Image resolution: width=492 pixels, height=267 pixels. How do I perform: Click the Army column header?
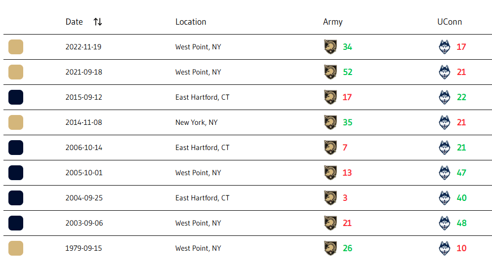332,22
